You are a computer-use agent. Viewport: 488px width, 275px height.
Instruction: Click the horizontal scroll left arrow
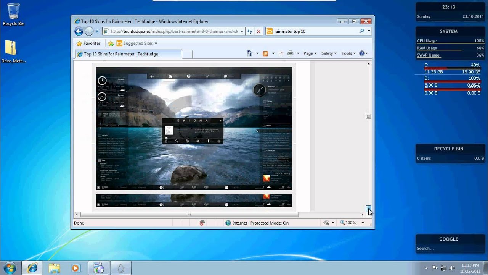click(x=77, y=215)
